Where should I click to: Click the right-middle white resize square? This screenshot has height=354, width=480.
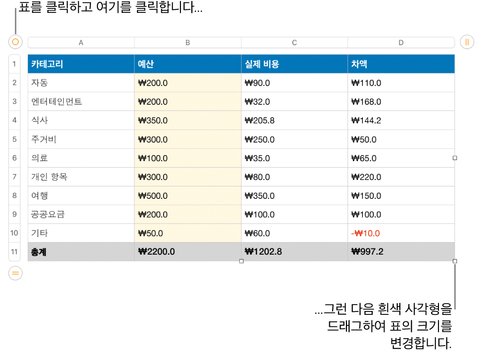[455, 158]
